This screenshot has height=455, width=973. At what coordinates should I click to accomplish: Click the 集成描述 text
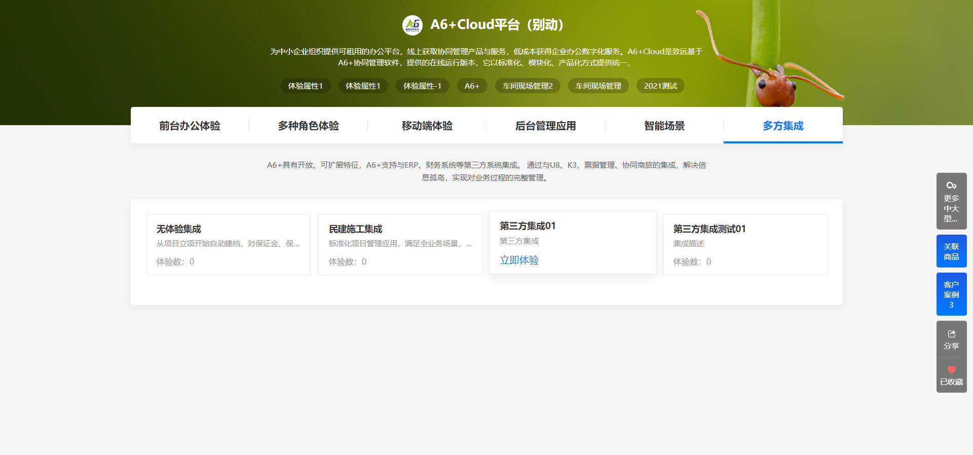pyautogui.click(x=688, y=244)
